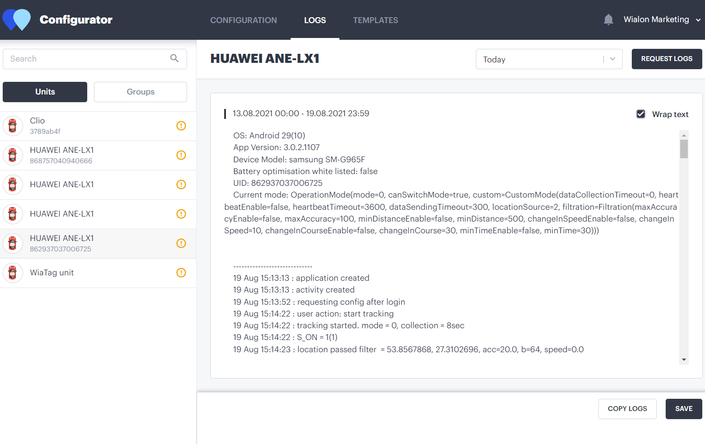Click the Configurator logo icon
This screenshot has height=444, width=705.
pyautogui.click(x=17, y=20)
